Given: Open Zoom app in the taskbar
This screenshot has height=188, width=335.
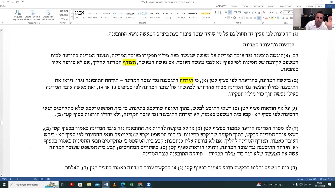Looking at the screenshot, I should pyautogui.click(x=149, y=185).
